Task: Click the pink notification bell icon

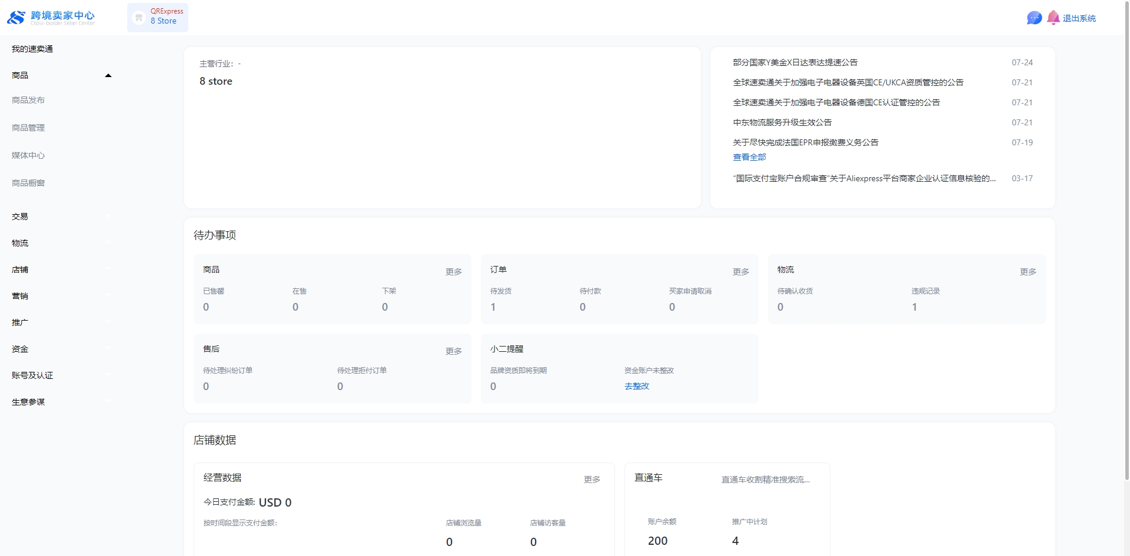Action: tap(1053, 18)
